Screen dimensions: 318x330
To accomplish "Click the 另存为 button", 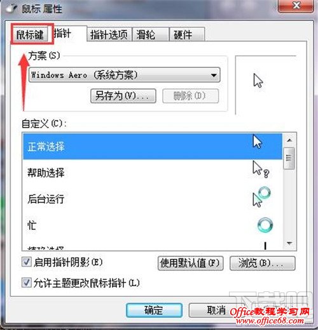I will [x=123, y=96].
